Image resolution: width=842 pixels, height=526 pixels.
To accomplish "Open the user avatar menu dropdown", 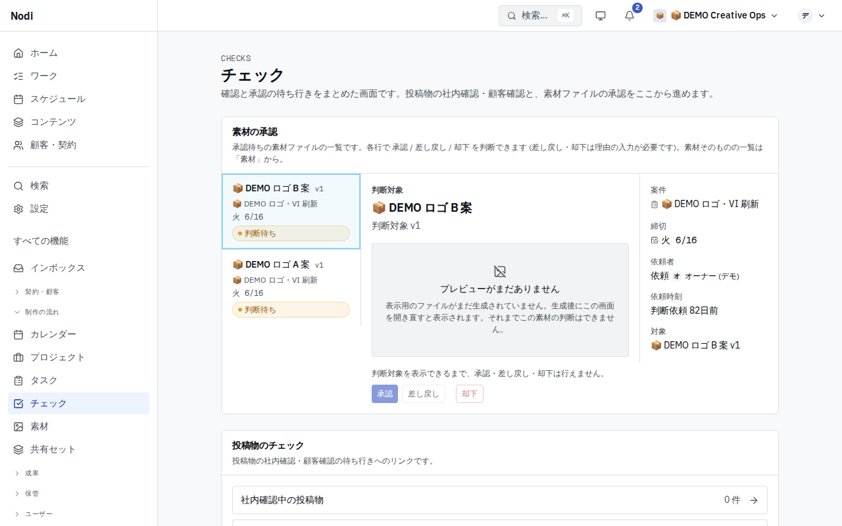I will pos(811,16).
